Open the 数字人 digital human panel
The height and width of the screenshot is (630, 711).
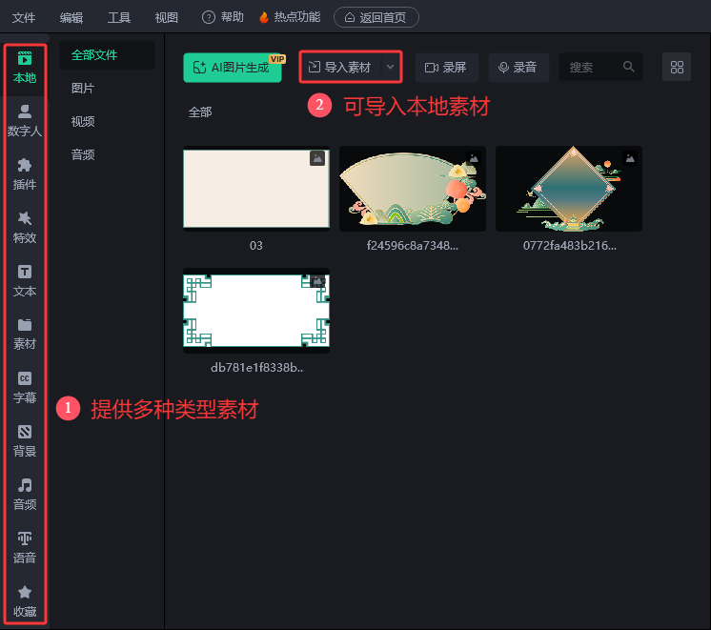(25, 120)
